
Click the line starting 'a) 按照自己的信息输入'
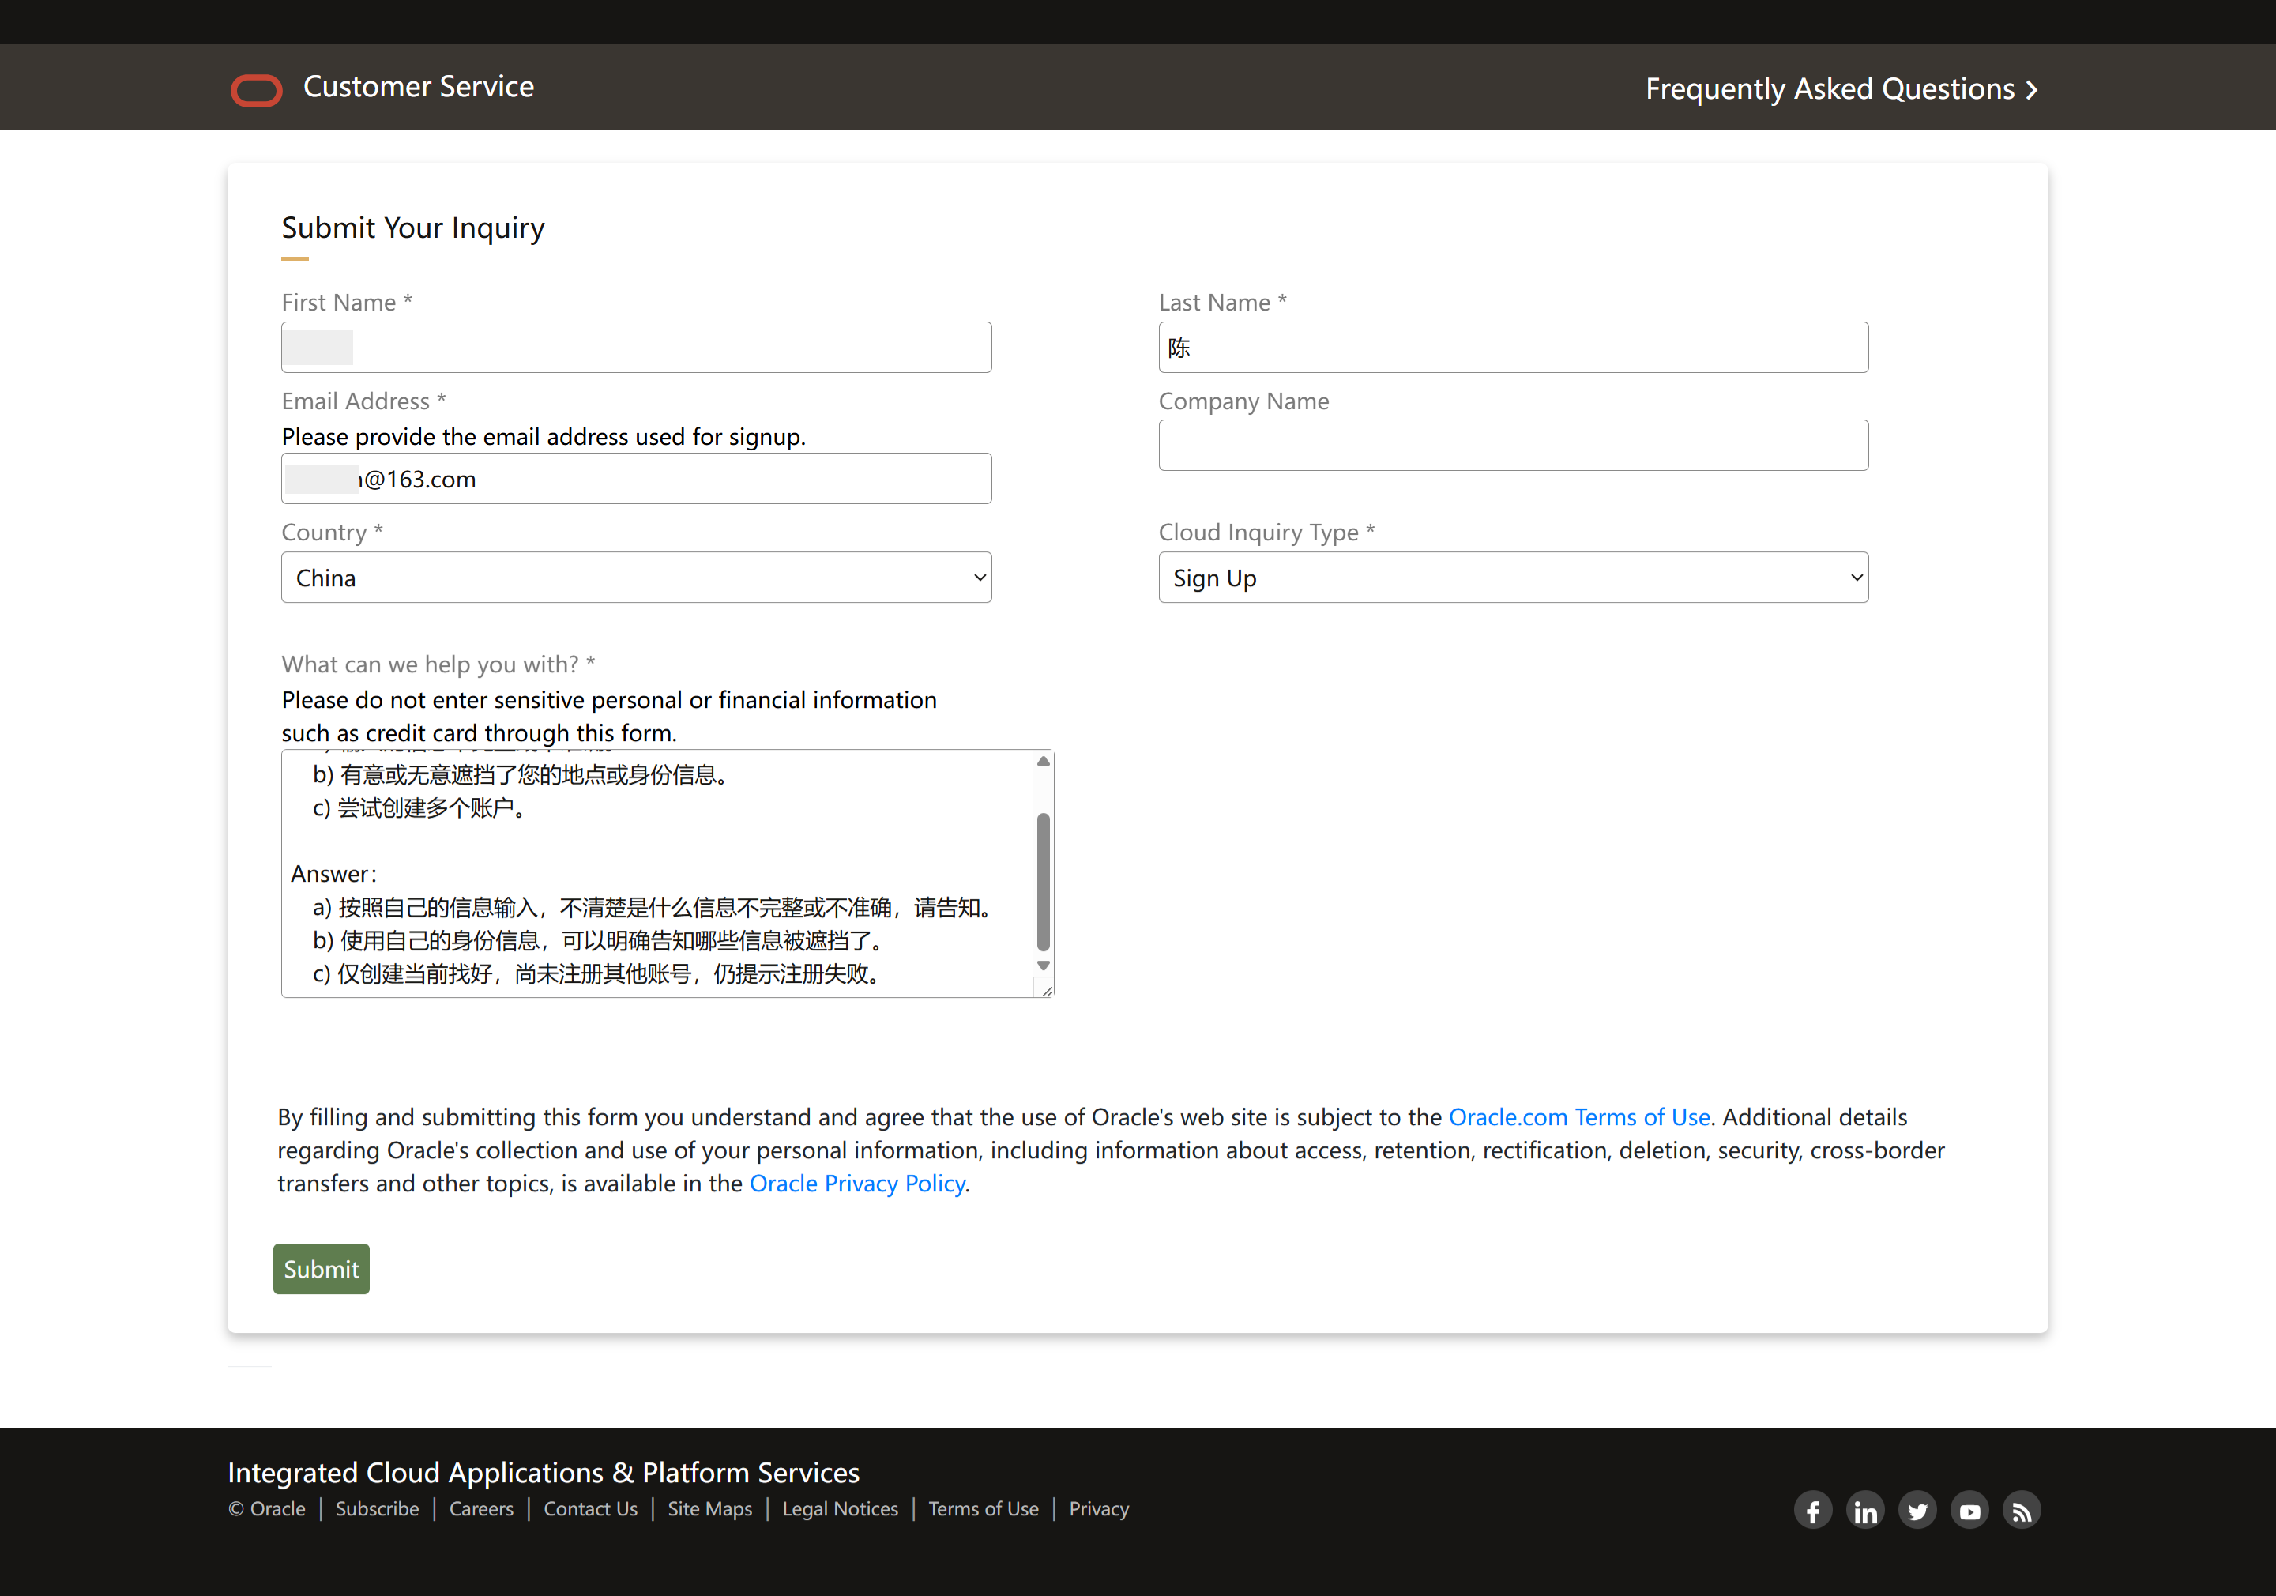pyautogui.click(x=655, y=907)
